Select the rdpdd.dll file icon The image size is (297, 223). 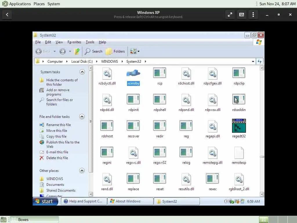pyautogui.click(x=107, y=100)
